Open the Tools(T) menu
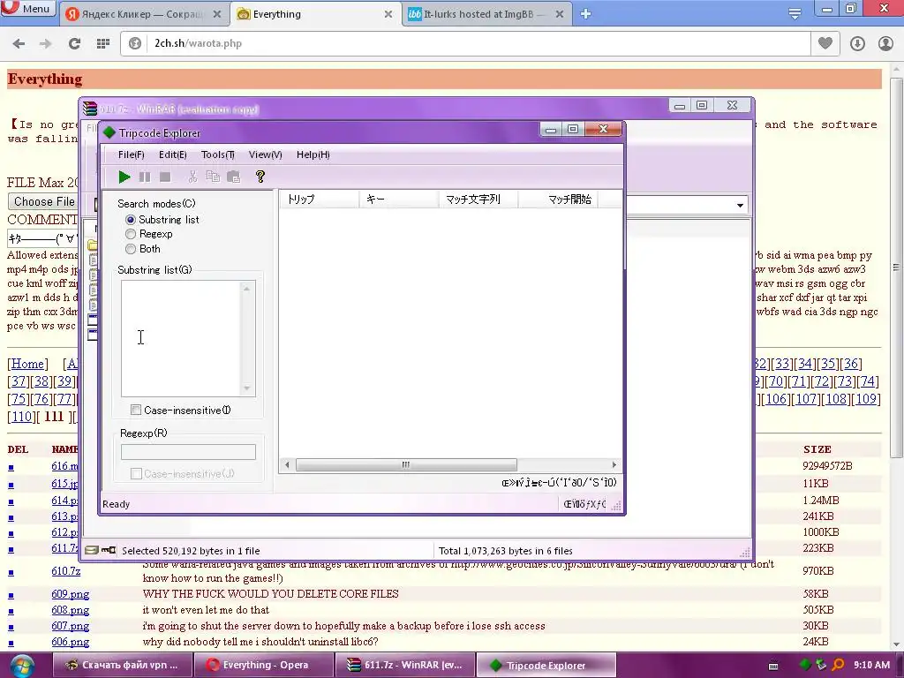904x678 pixels. [x=217, y=154]
